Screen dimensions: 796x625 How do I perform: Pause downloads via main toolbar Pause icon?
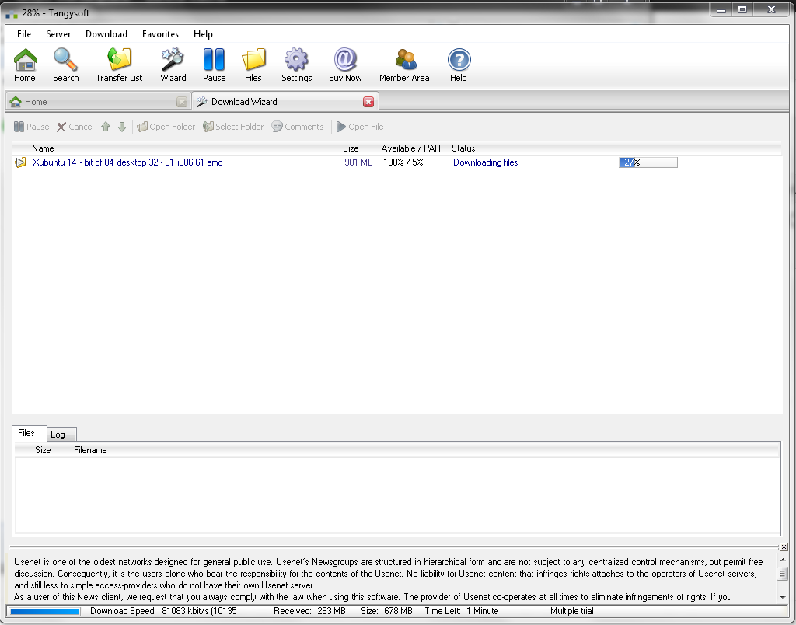click(214, 65)
